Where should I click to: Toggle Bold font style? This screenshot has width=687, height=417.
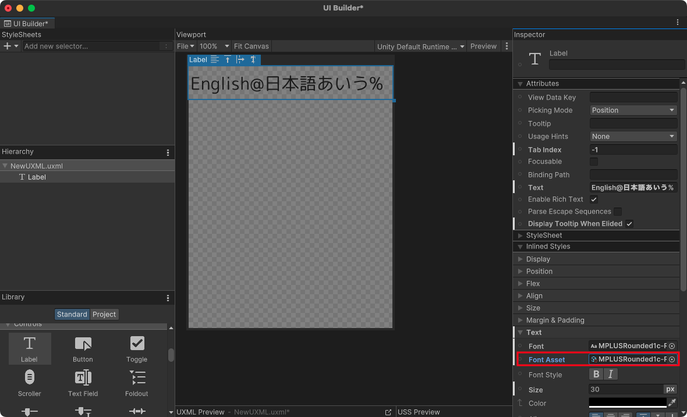(596, 374)
